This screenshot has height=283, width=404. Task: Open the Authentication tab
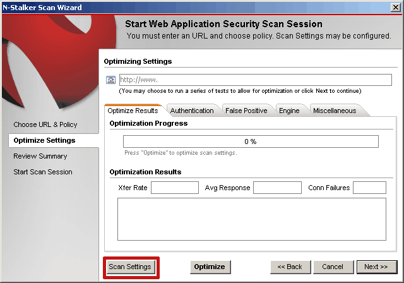click(x=192, y=111)
